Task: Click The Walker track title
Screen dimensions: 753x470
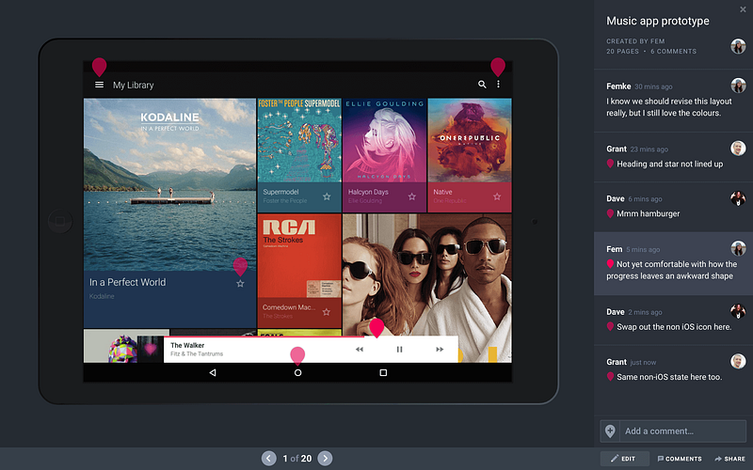Action: (187, 345)
